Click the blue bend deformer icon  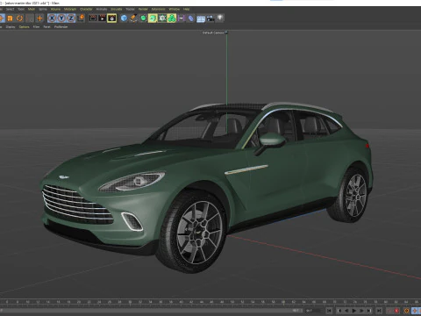[x=190, y=18]
